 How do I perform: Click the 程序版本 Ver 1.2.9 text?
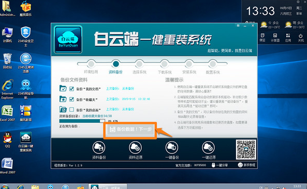(x=68, y=165)
